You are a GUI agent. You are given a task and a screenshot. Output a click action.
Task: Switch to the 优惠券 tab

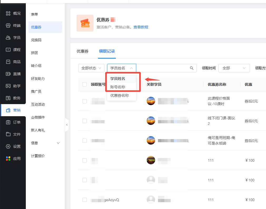pos(82,51)
